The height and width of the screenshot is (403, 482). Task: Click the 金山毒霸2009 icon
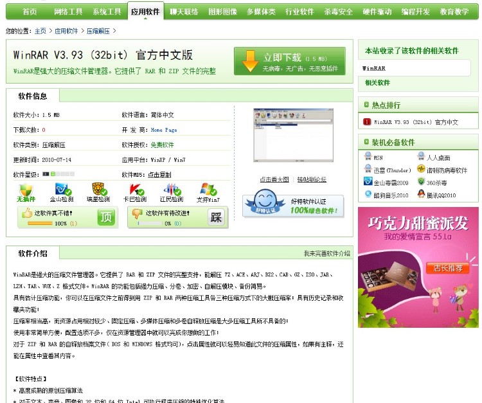tap(368, 181)
